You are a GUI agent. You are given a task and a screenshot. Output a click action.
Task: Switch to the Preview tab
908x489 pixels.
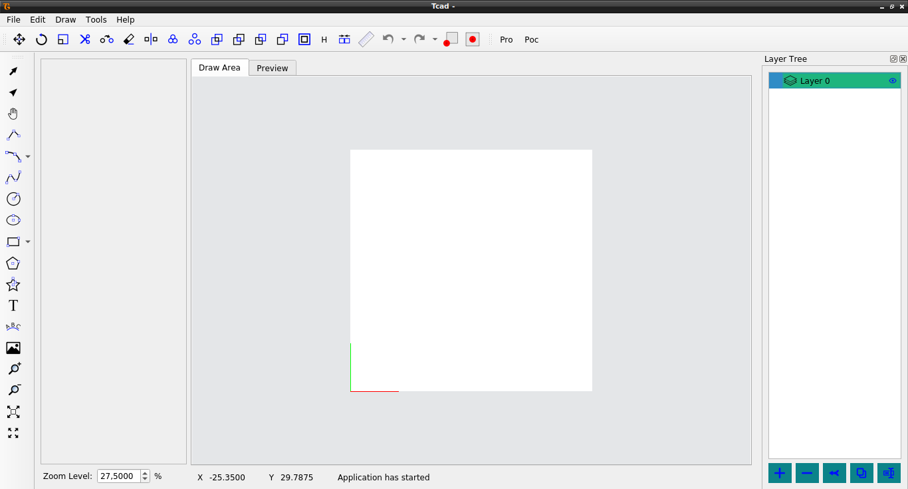[x=273, y=68]
